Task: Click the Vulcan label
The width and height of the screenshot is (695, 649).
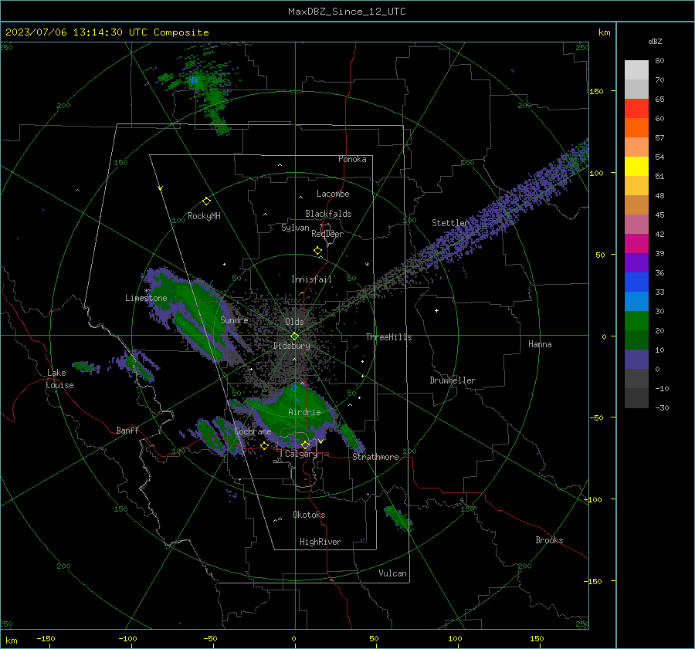Action: pos(393,573)
